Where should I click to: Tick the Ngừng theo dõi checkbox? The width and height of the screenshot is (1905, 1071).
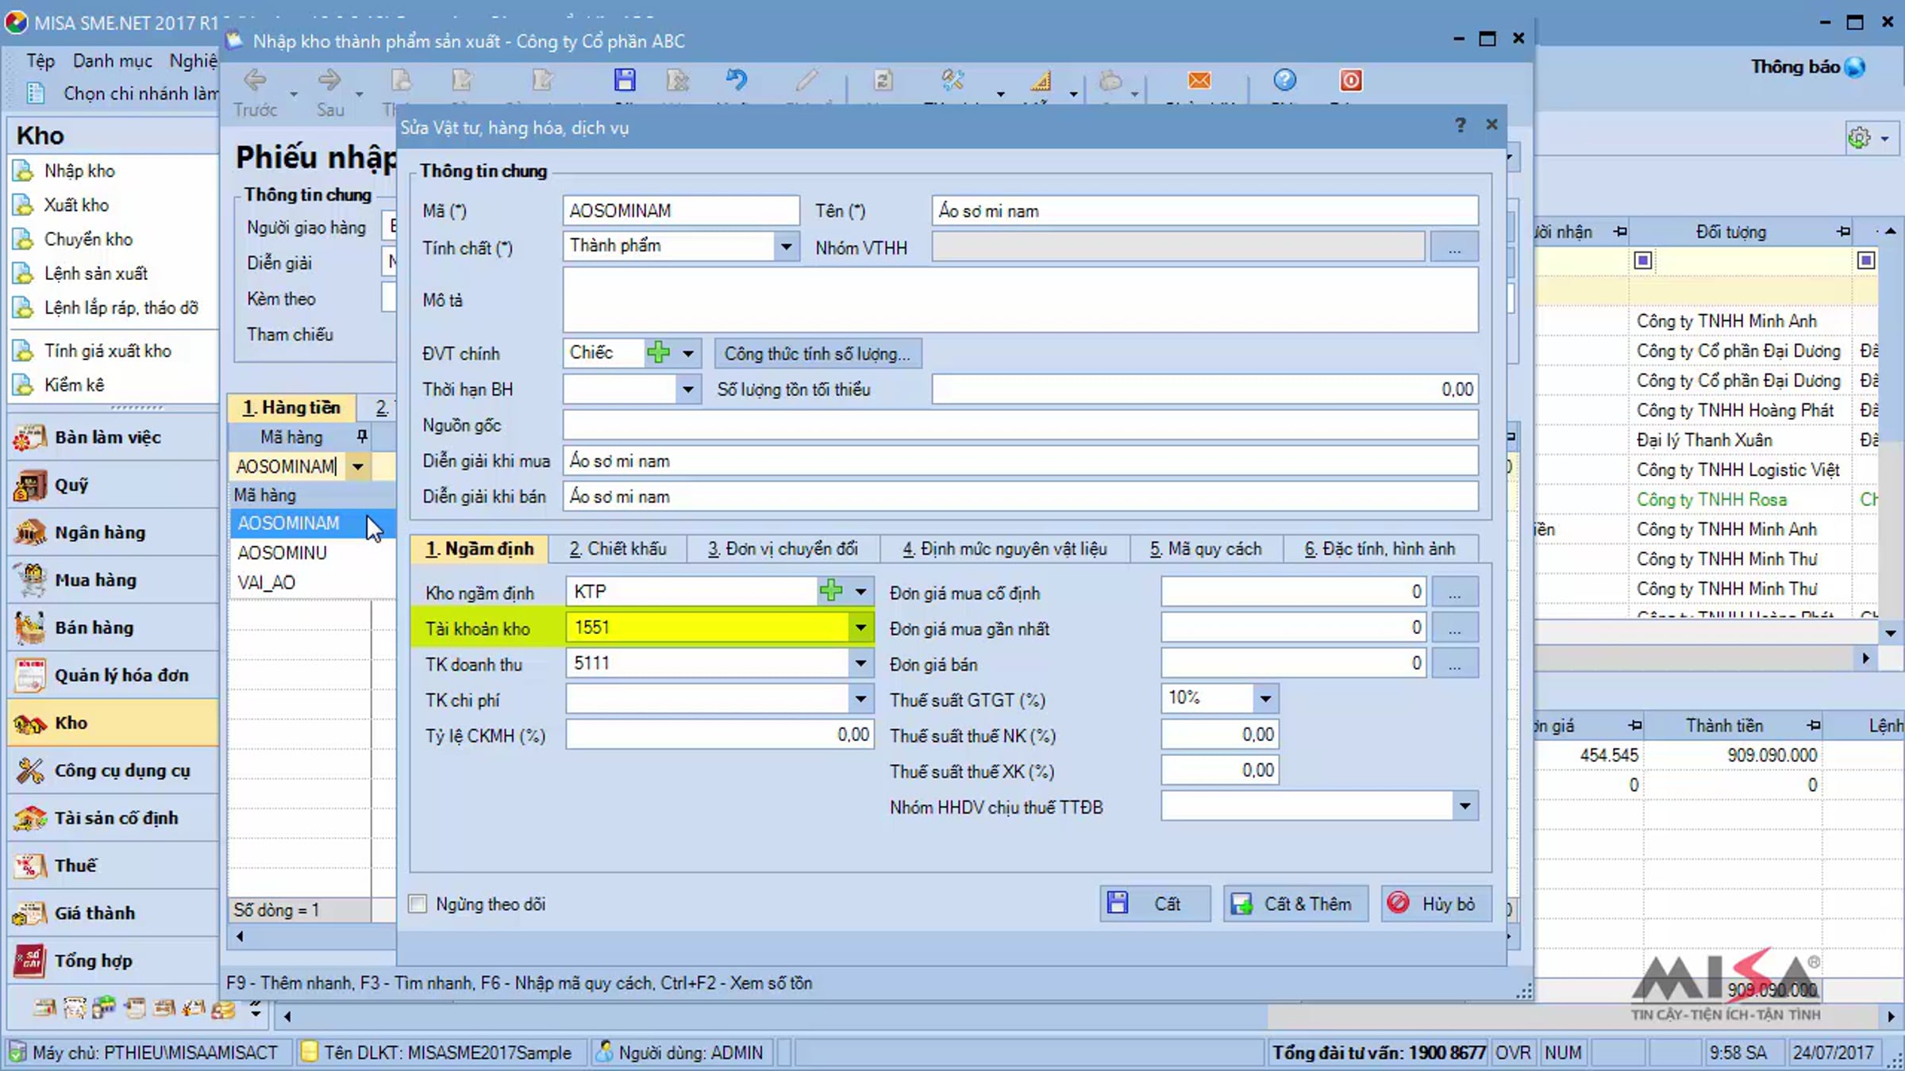(x=418, y=904)
